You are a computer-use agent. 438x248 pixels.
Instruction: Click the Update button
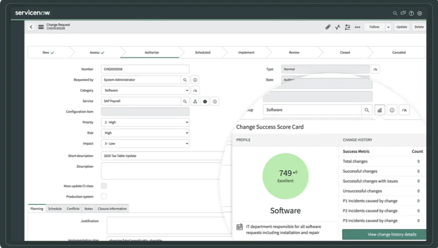point(401,27)
